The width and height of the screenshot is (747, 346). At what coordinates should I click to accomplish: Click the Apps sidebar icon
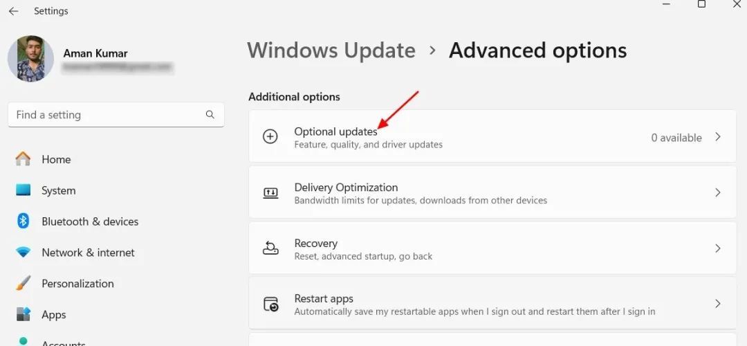pos(23,314)
